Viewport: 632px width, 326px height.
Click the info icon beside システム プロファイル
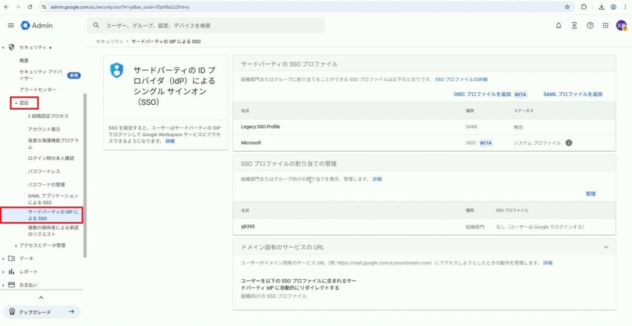568,143
